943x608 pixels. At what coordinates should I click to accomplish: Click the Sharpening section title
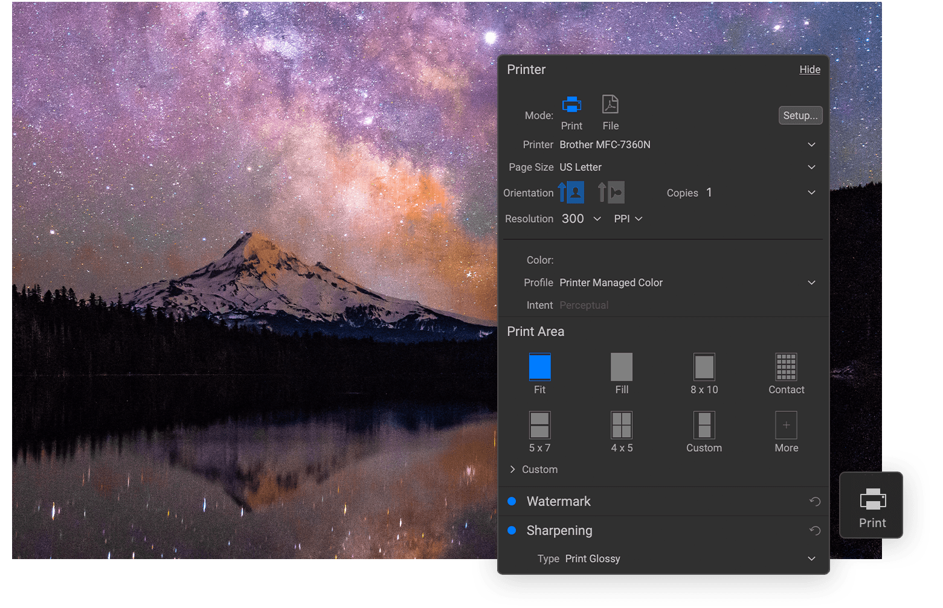coord(559,531)
